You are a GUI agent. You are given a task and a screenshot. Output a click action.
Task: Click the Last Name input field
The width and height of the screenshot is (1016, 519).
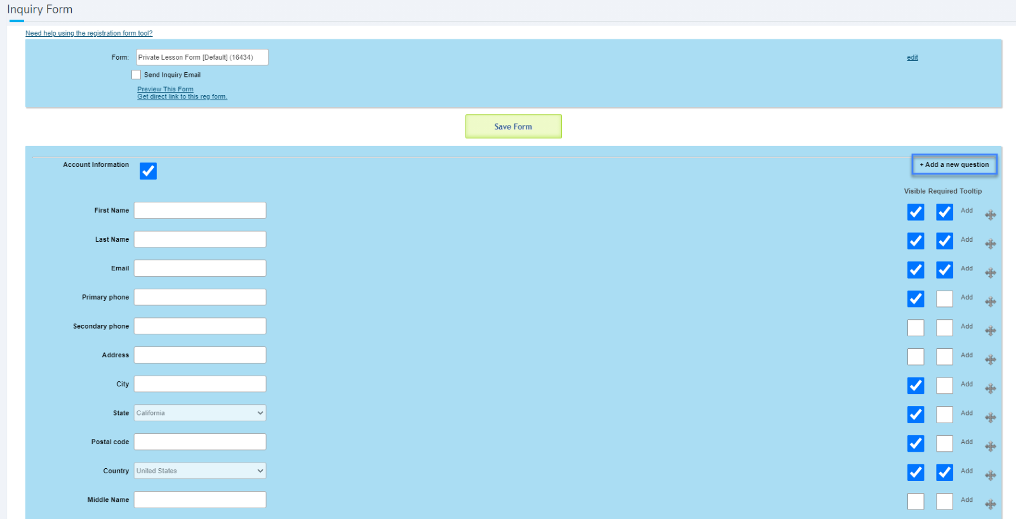[x=200, y=239]
